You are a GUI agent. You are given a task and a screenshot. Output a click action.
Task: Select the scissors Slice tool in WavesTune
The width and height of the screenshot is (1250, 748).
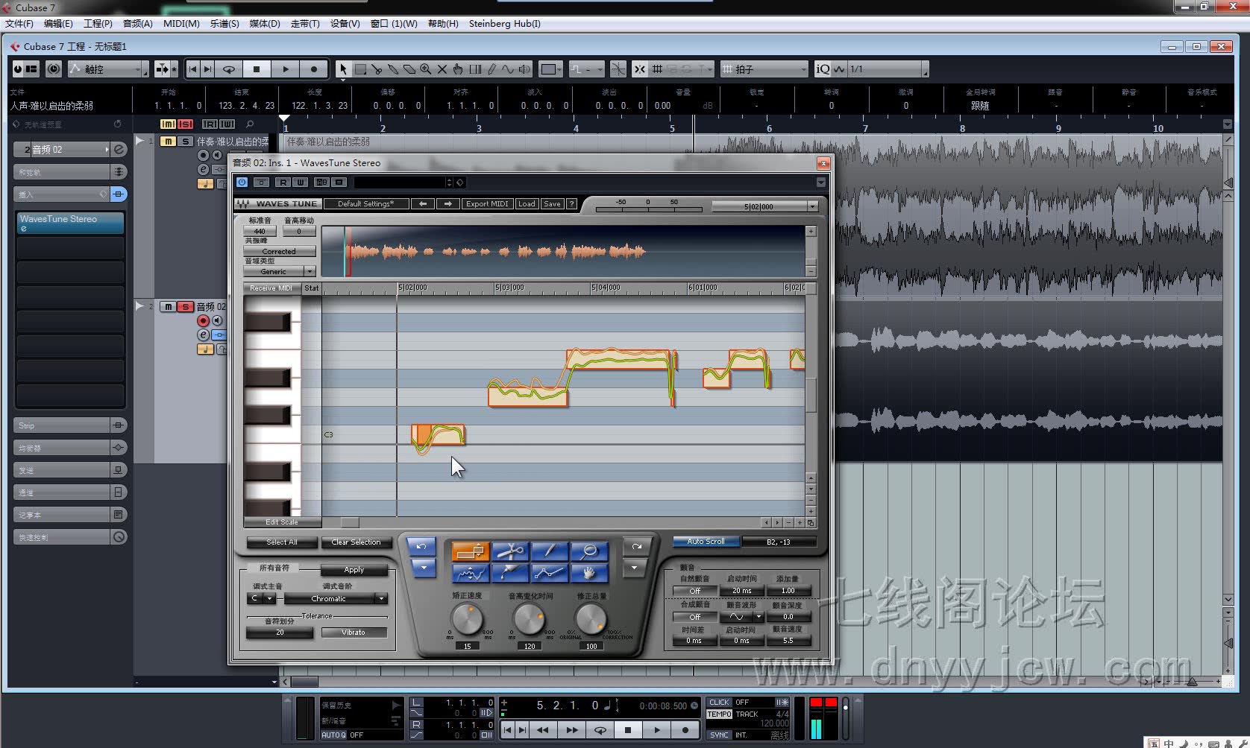tap(510, 551)
